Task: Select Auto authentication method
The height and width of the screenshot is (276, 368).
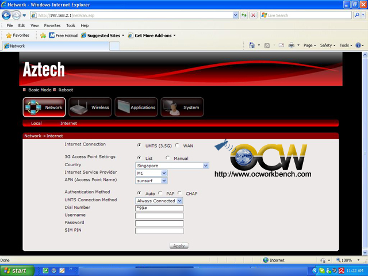Action: tap(139, 193)
